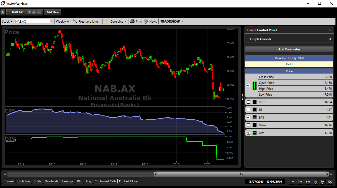Click the 7 Y timeline range slider

pos(241,174)
